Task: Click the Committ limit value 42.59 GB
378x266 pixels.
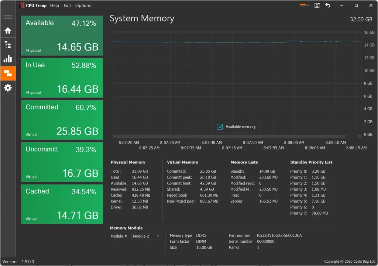Action: [208, 183]
